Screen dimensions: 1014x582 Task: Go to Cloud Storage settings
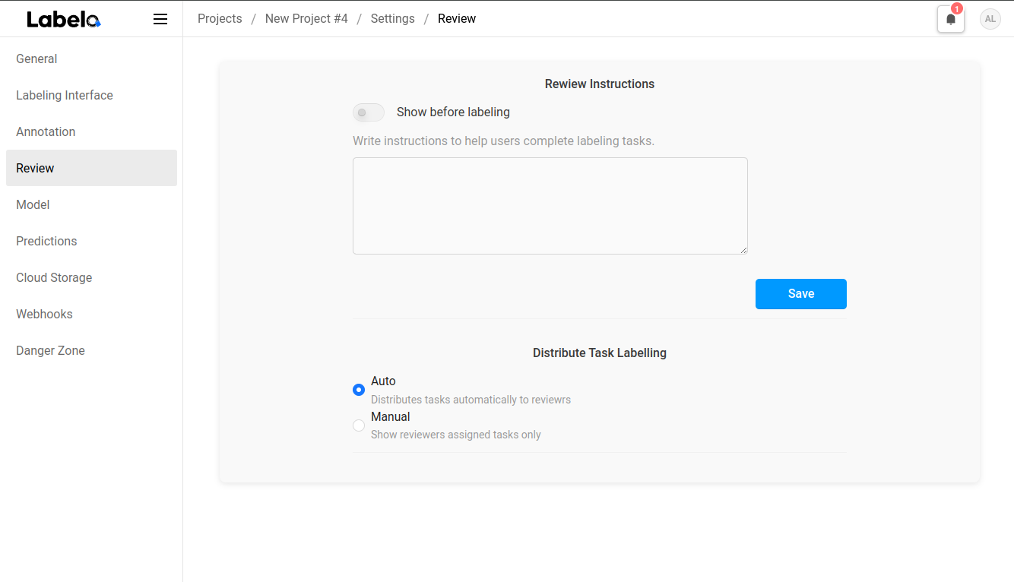pos(91,277)
